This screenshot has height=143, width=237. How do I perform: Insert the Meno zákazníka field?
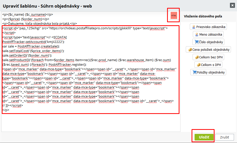coord(208,34)
